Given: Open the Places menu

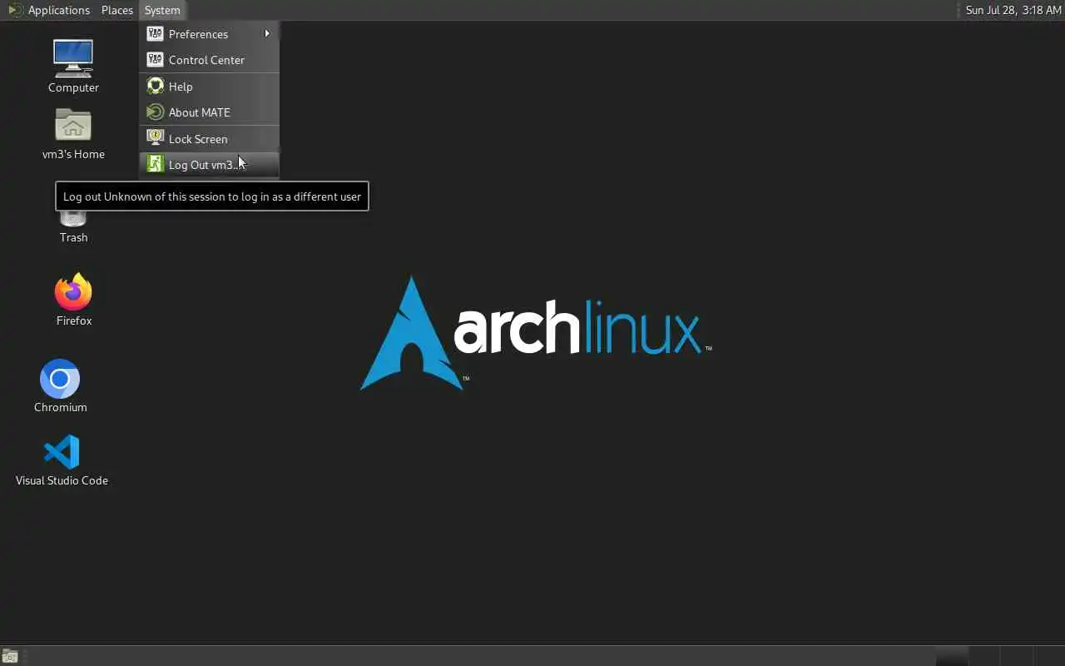Looking at the screenshot, I should tap(116, 10).
